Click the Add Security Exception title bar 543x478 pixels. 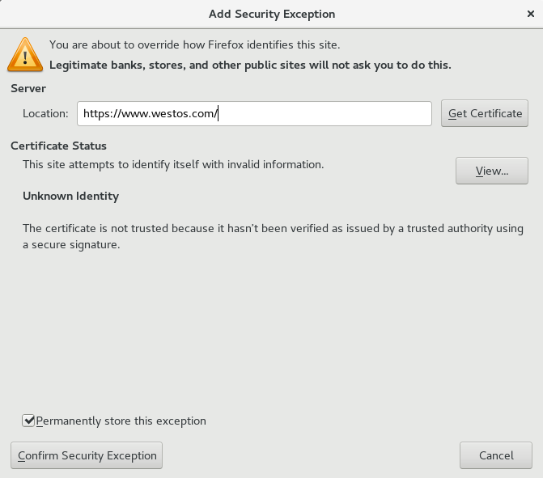[271, 14]
